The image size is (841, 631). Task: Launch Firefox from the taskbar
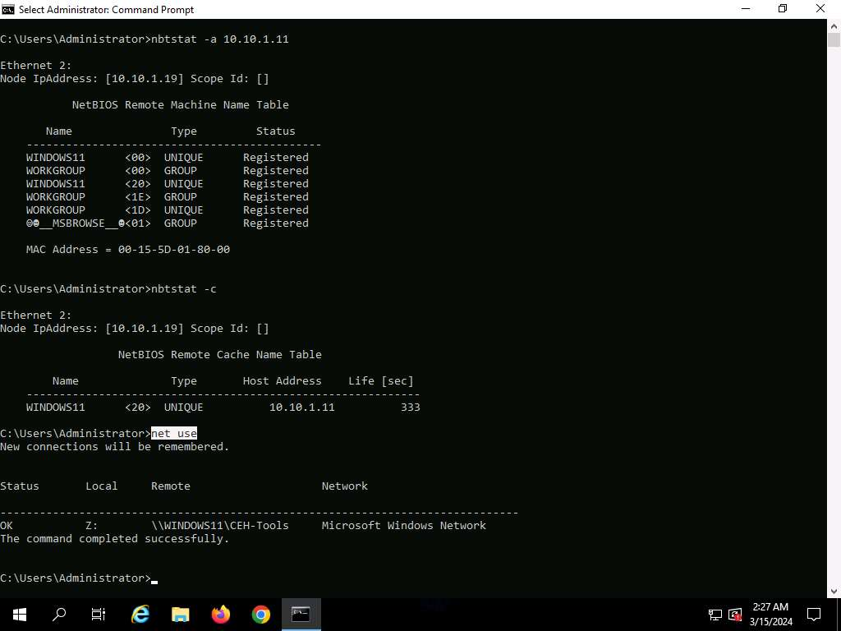(220, 614)
